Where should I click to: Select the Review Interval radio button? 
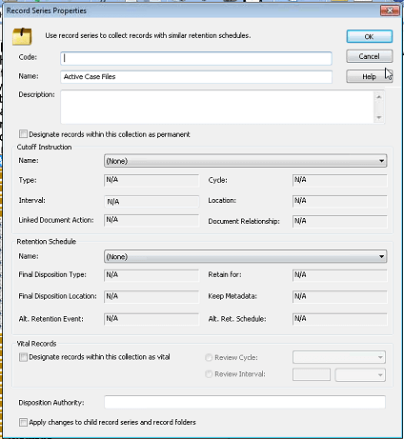click(x=209, y=374)
